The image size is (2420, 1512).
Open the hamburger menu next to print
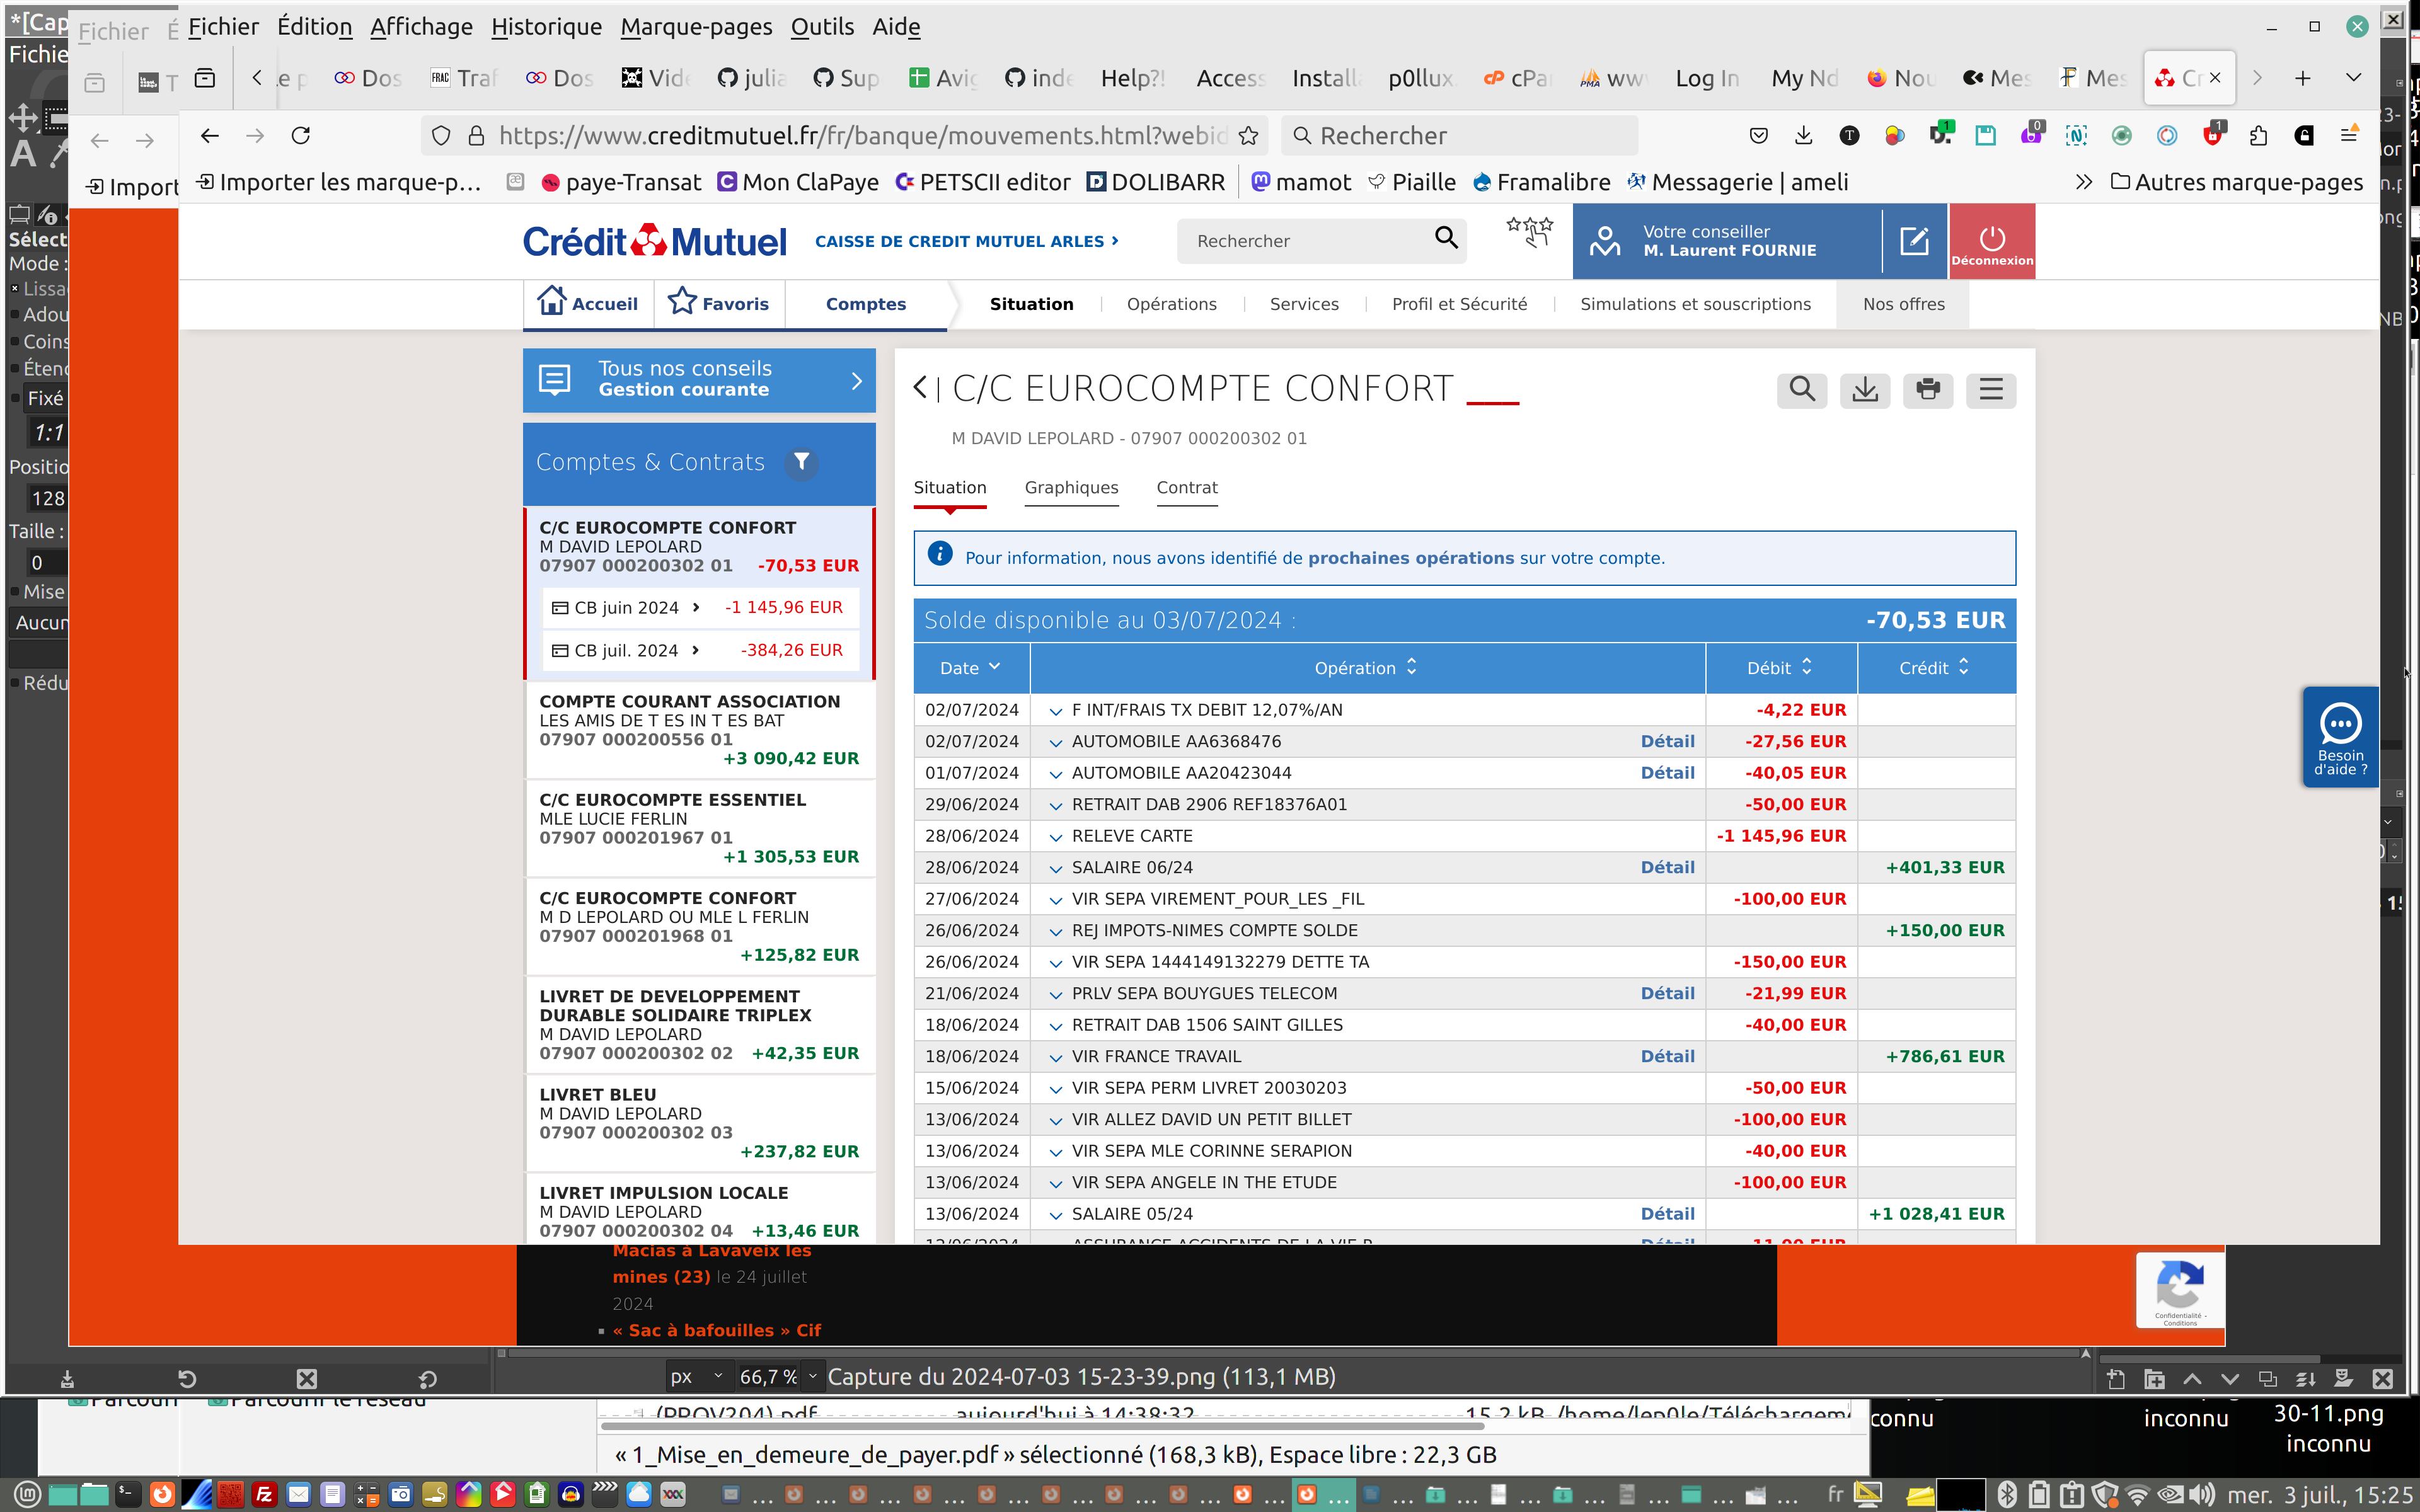pos(1990,389)
